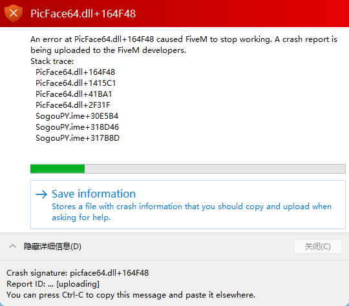
Task: Select the stack trace line PicFace64.dll+1415C1
Action: [76, 83]
